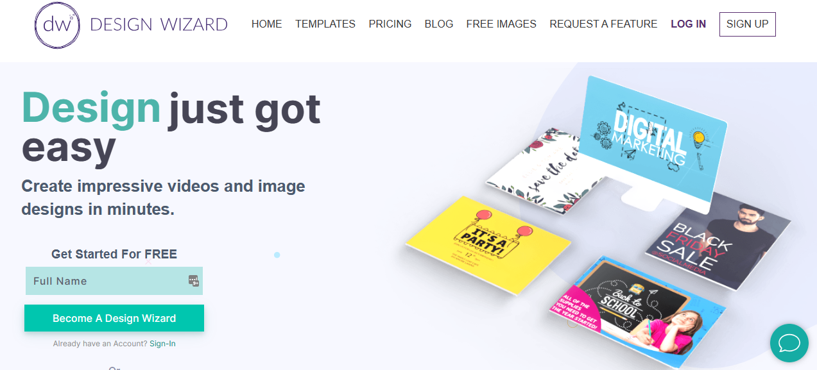Open the PRICING page
Image resolution: width=817 pixels, height=370 pixels.
click(390, 24)
